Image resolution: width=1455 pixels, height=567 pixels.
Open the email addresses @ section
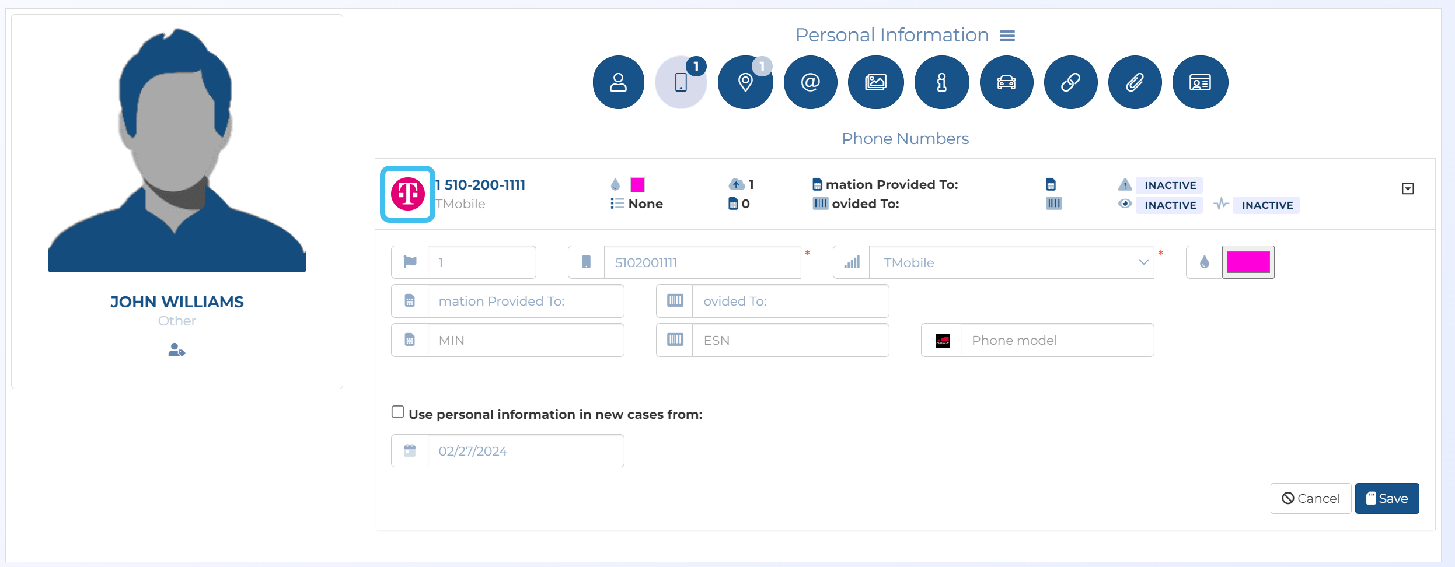click(810, 82)
